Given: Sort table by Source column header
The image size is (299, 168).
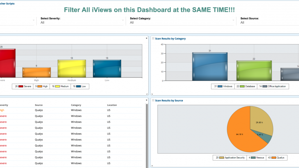Looking at the screenshot, I should click(39, 105).
